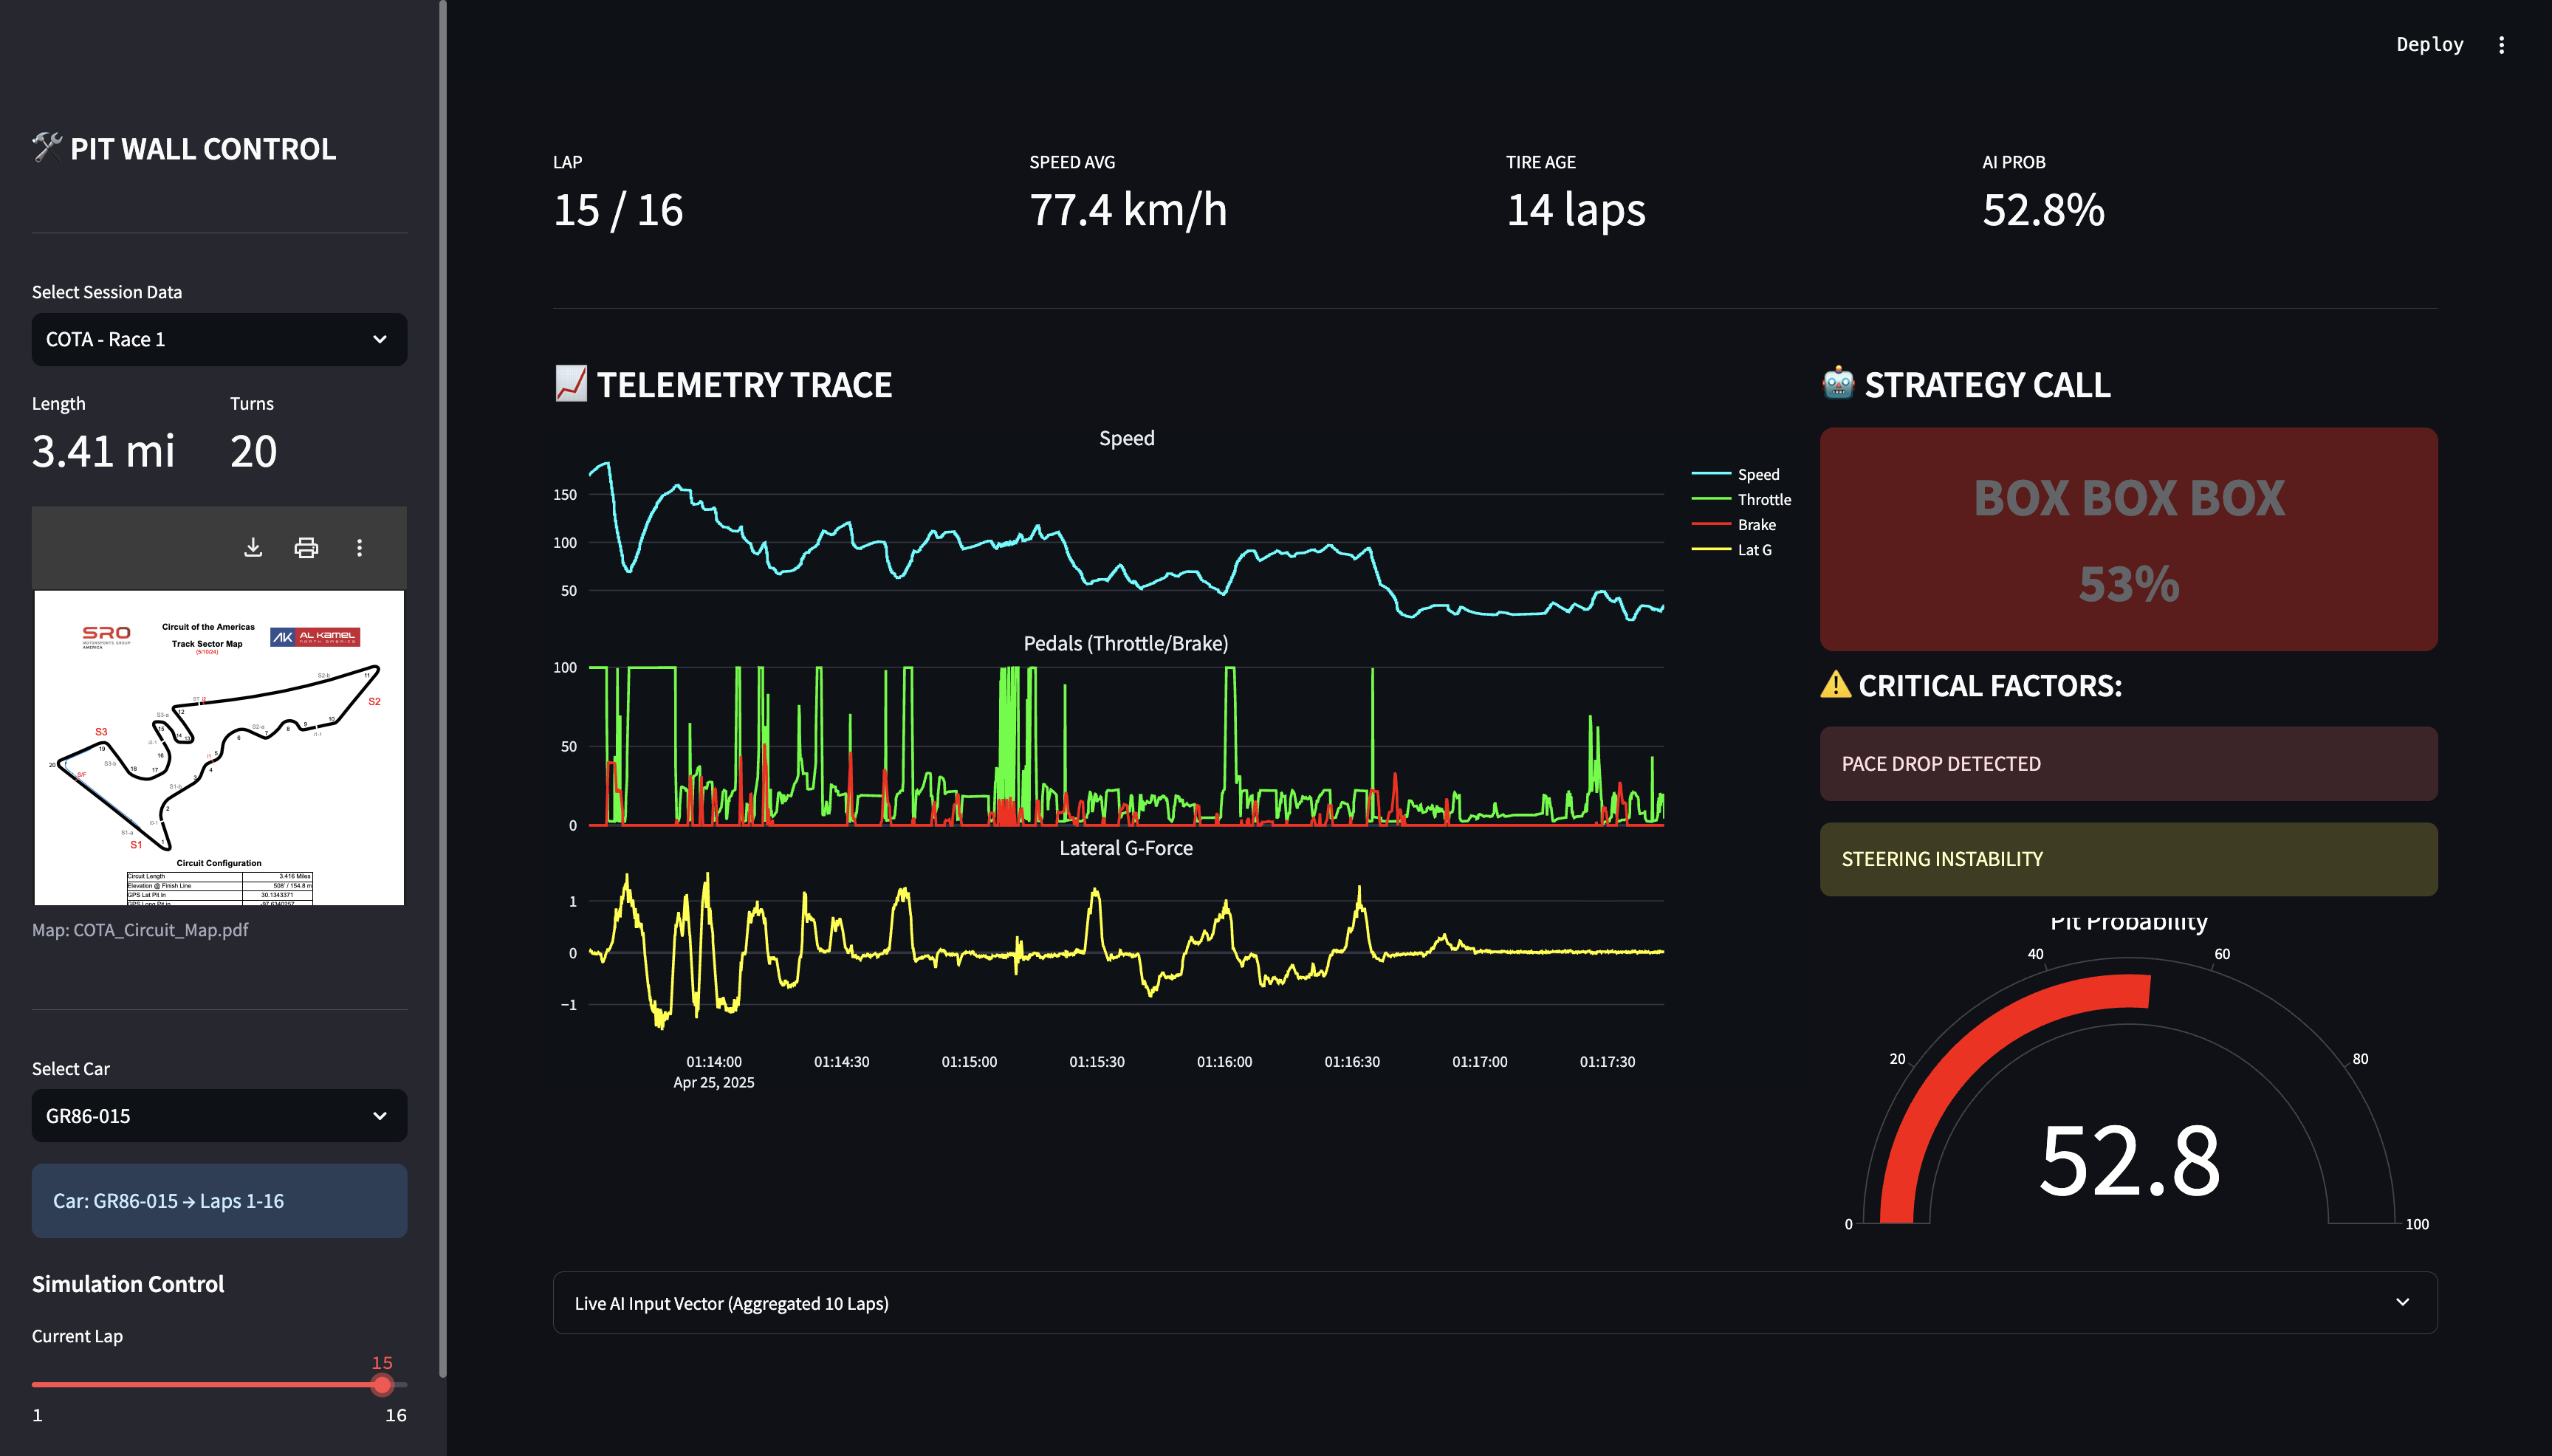This screenshot has height=1456, width=2552.
Task: Open the Select Car dropdown
Action: (219, 1115)
